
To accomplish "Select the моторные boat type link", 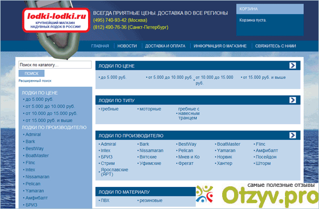I will click(x=150, y=109).
